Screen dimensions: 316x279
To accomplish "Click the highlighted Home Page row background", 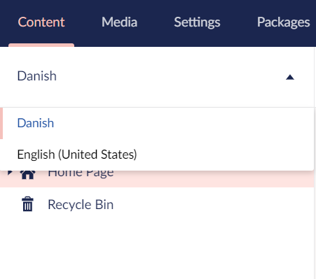I will [210, 179].
